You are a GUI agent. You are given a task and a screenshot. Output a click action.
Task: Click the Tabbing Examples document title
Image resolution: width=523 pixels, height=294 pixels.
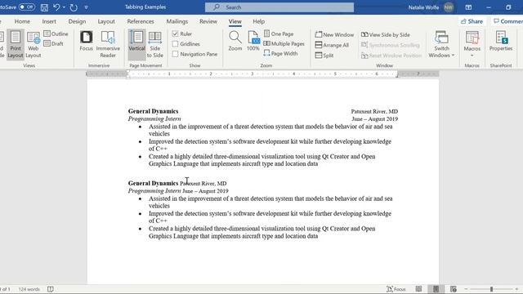145,7
